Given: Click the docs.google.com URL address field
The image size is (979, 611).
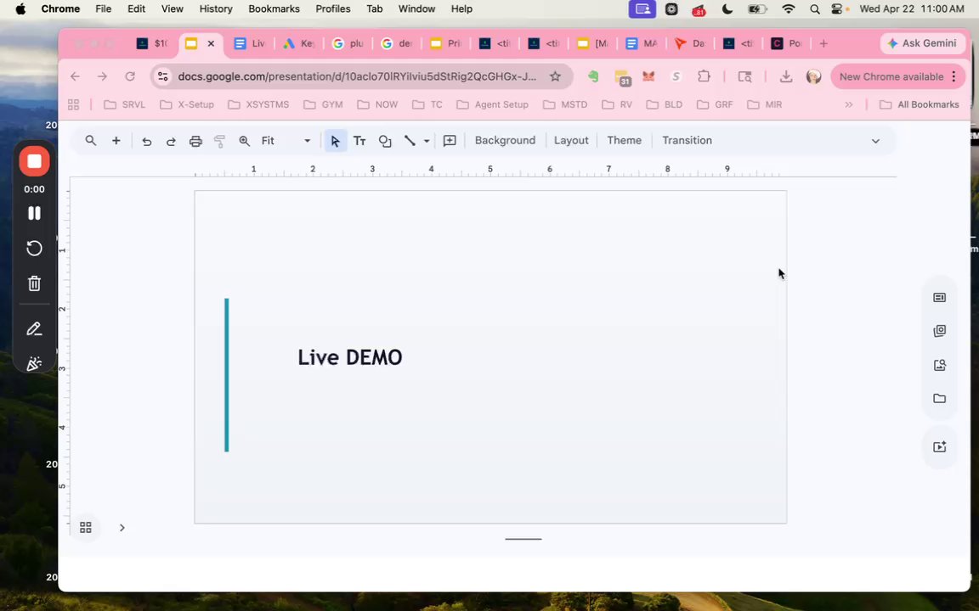Looking at the screenshot, I should coord(357,76).
